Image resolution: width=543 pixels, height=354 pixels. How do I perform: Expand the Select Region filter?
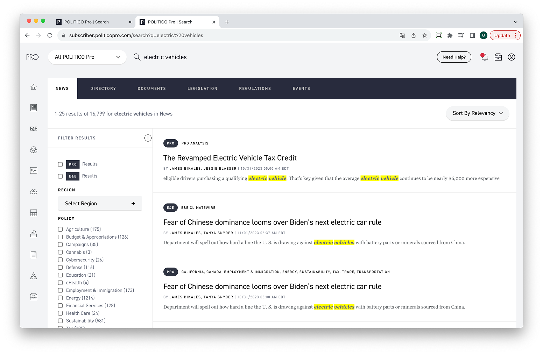click(x=100, y=203)
